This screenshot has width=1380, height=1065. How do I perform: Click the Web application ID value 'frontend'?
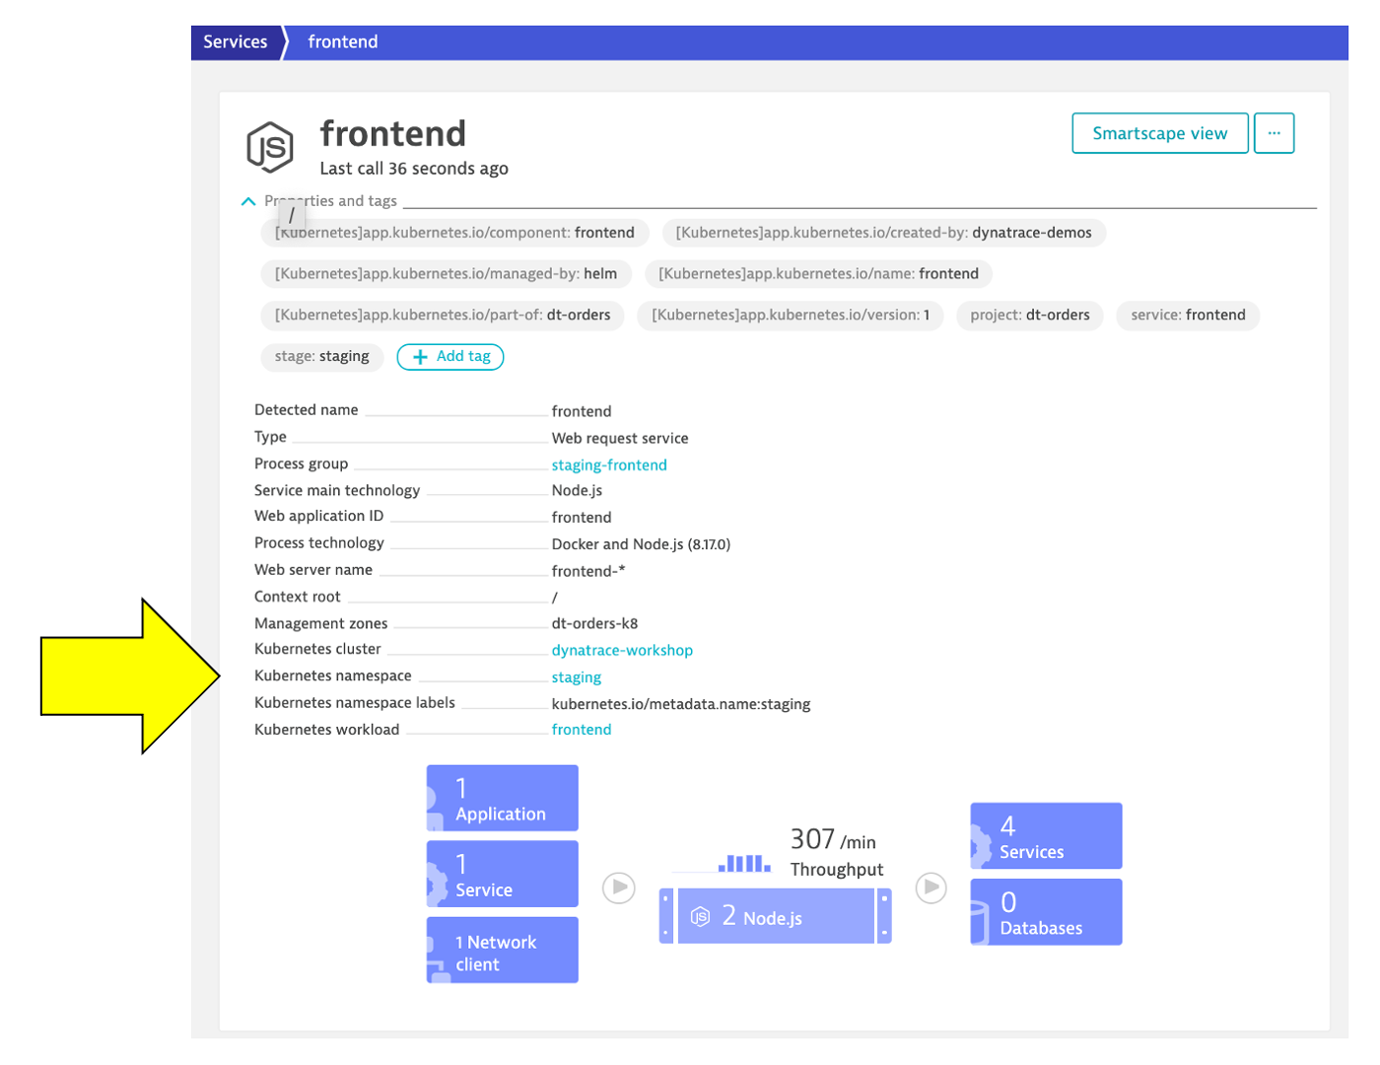(x=582, y=518)
